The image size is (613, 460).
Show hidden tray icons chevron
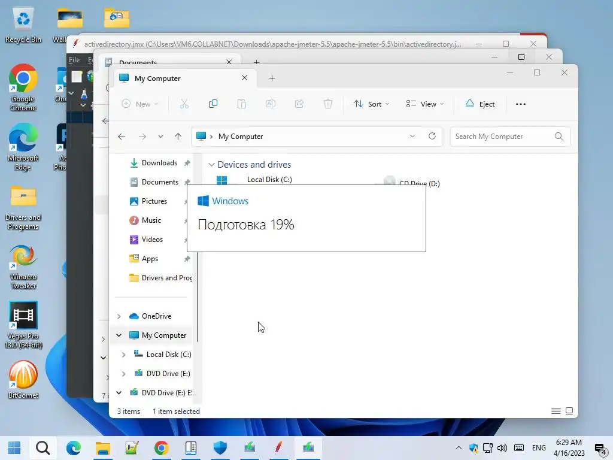pos(459,448)
